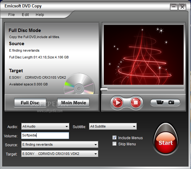Open the Flie menu
This screenshot has height=169, width=191.
(x=11, y=14)
